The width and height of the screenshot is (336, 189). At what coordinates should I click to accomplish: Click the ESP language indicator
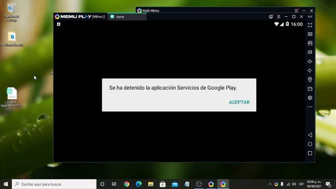[x=301, y=184]
